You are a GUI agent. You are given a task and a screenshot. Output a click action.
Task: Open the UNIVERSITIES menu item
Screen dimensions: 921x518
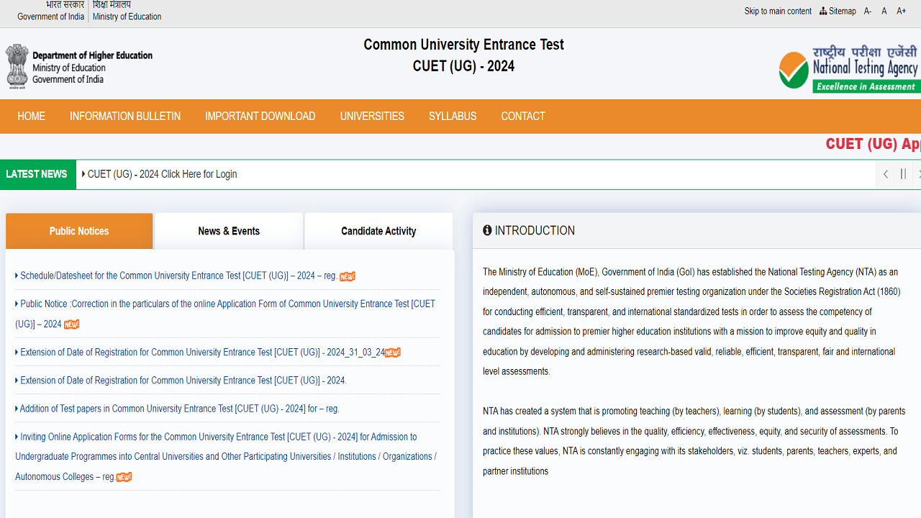[372, 116]
